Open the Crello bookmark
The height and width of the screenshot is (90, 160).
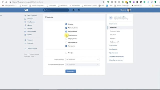tap(109, 5)
